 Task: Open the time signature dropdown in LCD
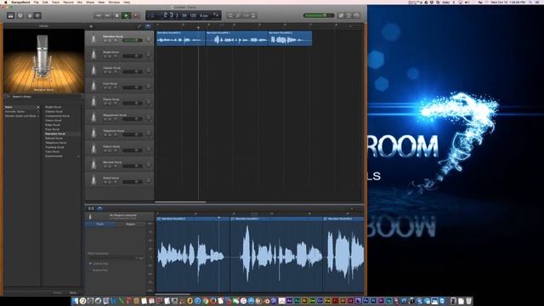216,15
